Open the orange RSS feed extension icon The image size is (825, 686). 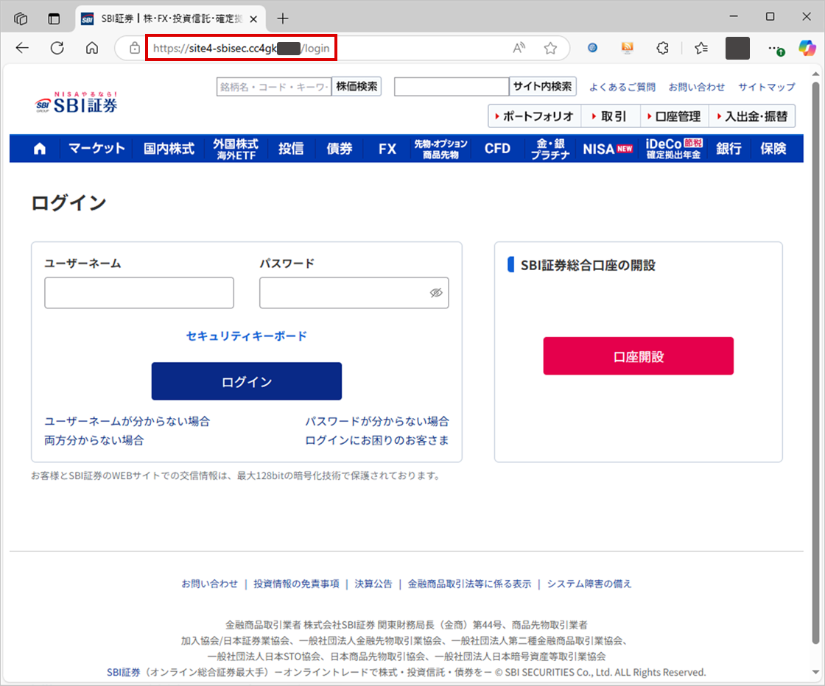coord(627,49)
